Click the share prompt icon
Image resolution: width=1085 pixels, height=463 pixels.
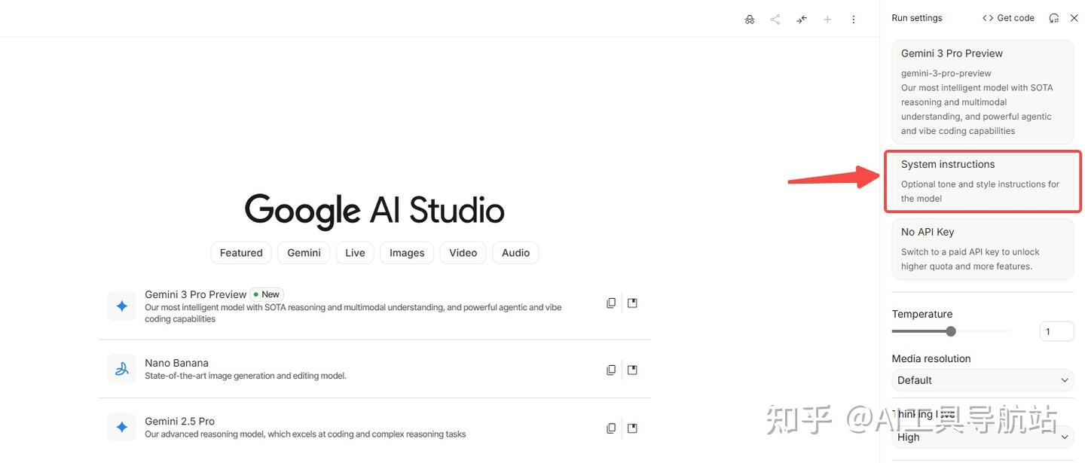point(775,20)
